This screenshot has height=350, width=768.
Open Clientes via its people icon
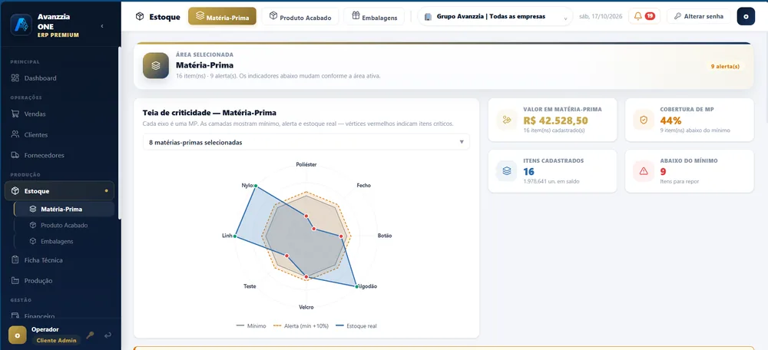(x=15, y=134)
